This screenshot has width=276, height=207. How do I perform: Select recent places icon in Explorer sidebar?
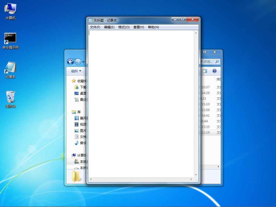[76, 100]
